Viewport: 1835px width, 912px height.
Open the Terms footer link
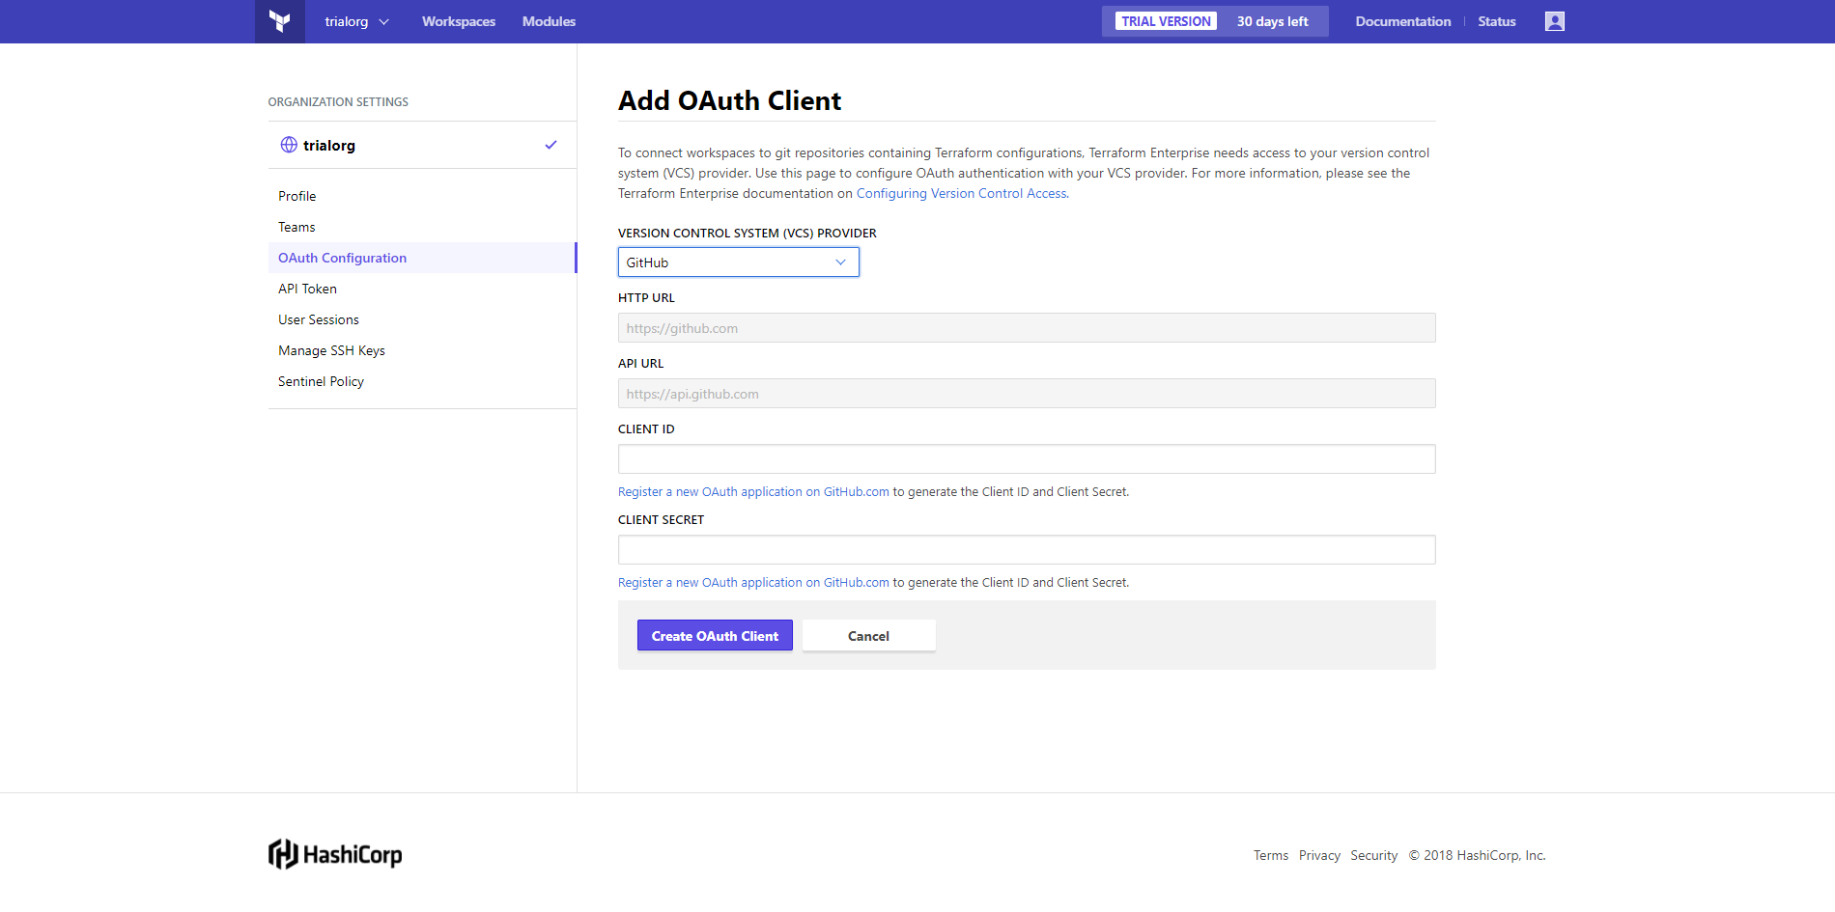pos(1271,855)
